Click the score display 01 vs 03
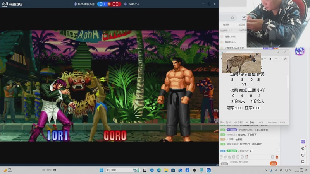Viewport: 310px width, 174px height. [x=109, y=4]
